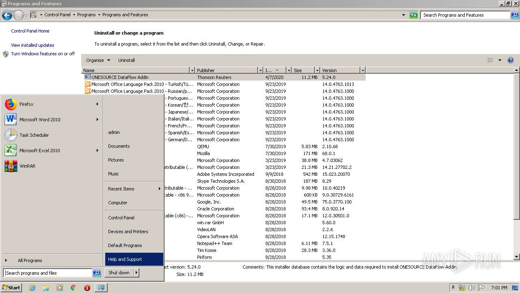Click the Action Center flag icon
Screen dimensions: 520x293
tap(481, 288)
